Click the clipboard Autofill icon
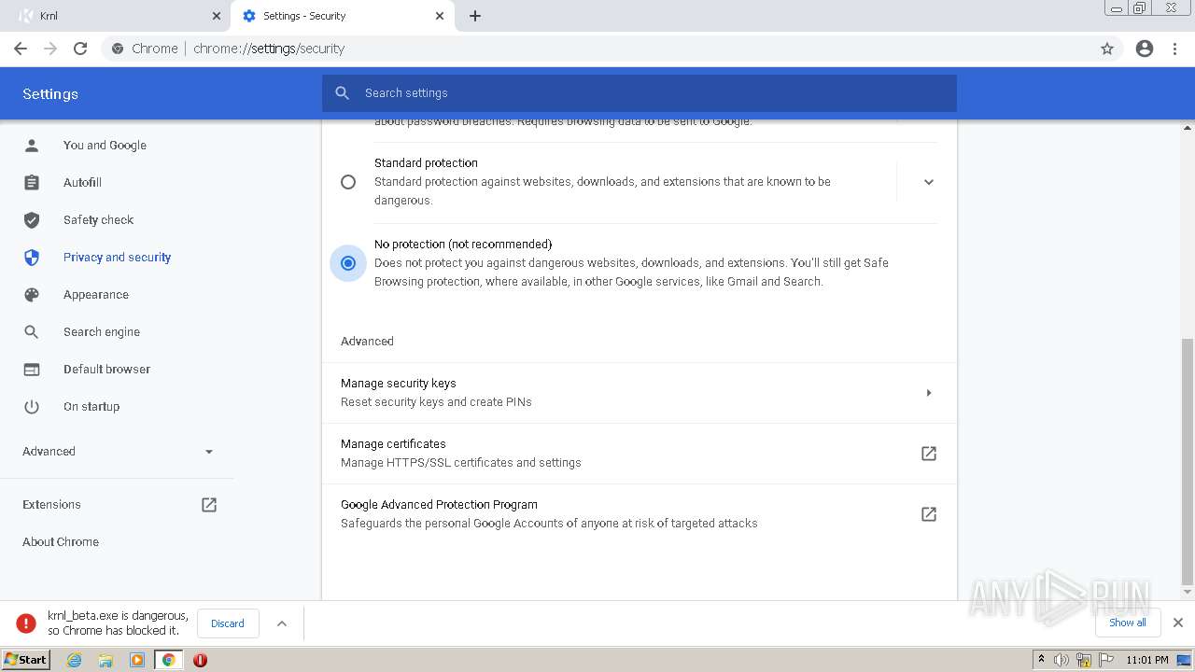This screenshot has height=672, width=1195. [x=32, y=183]
